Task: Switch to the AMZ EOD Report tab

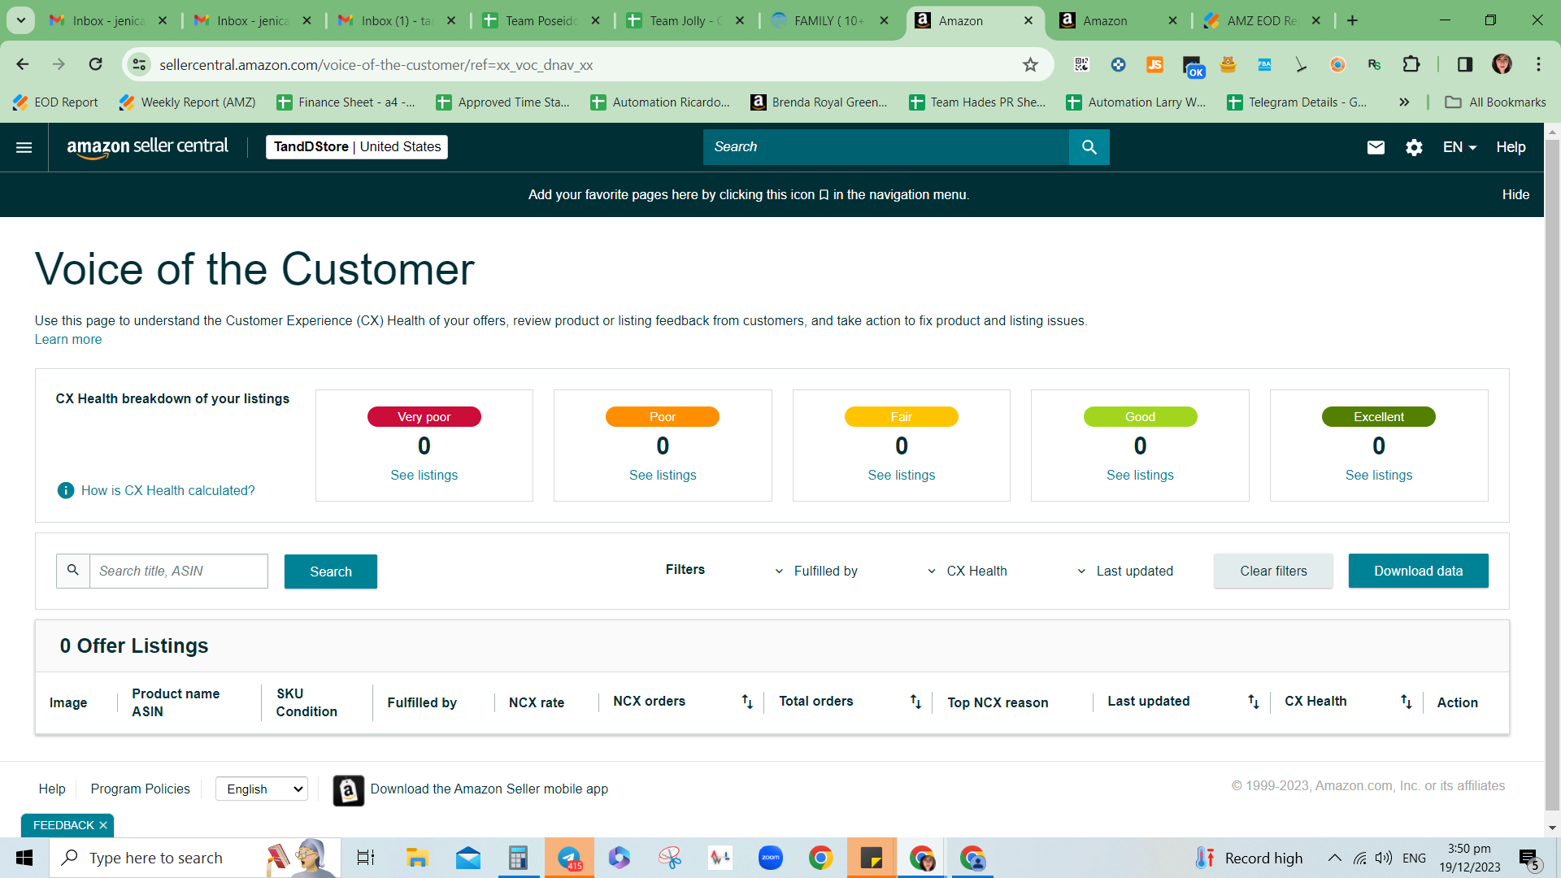Action: click(1263, 20)
